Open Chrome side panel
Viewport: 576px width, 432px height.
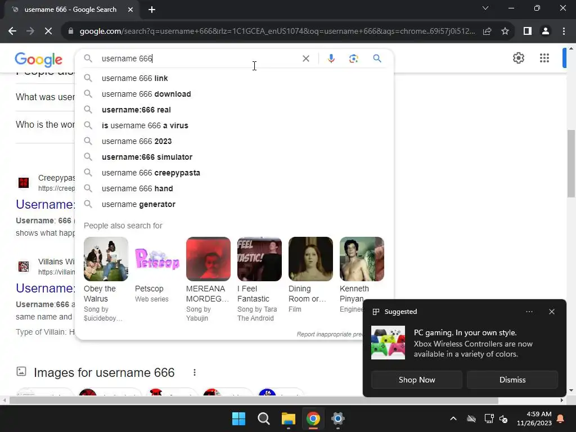point(528,31)
